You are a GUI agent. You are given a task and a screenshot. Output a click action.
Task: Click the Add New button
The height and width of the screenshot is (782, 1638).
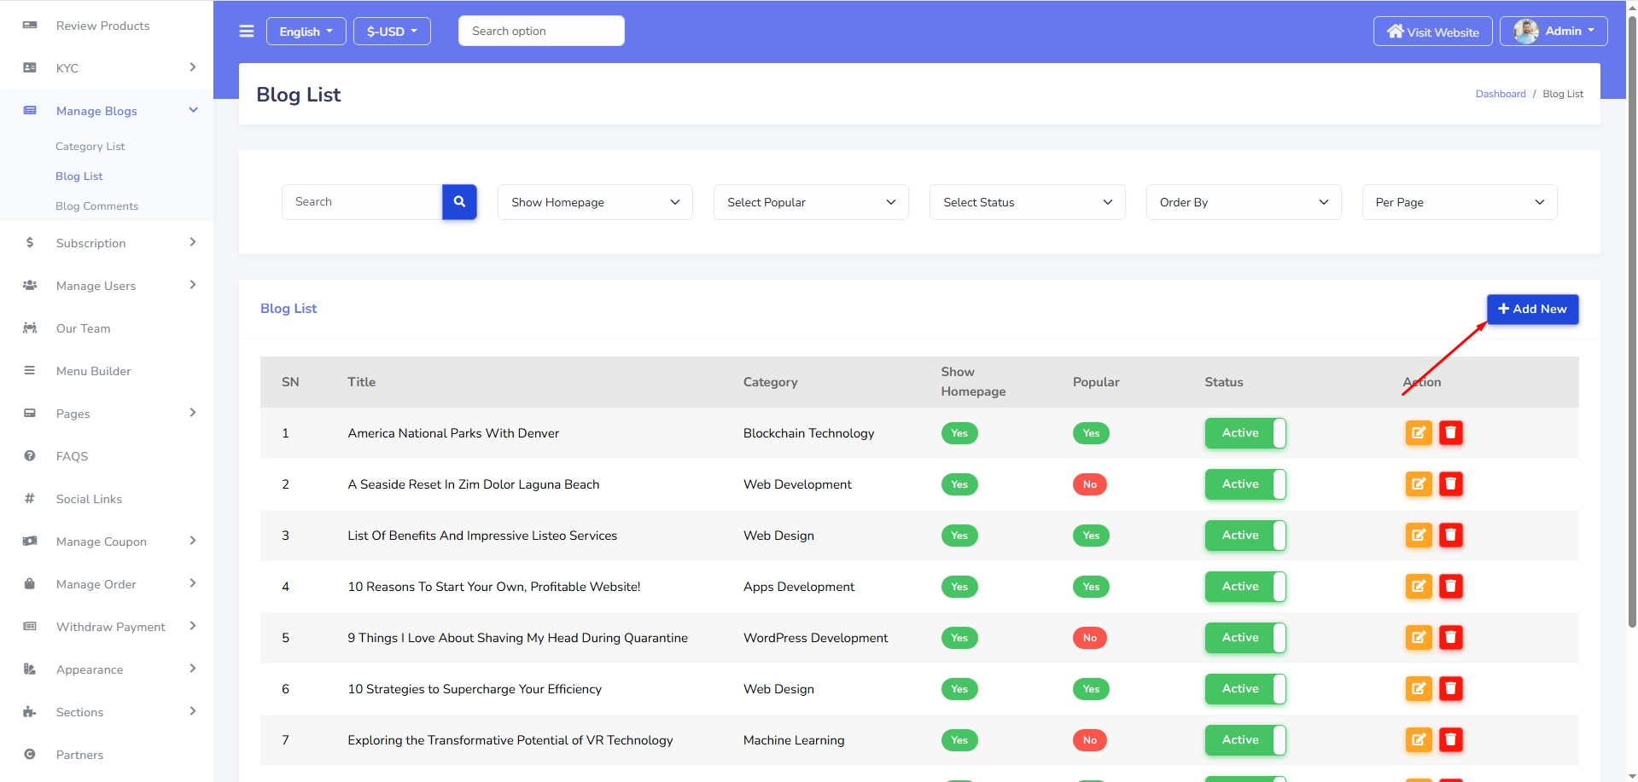1532,310
